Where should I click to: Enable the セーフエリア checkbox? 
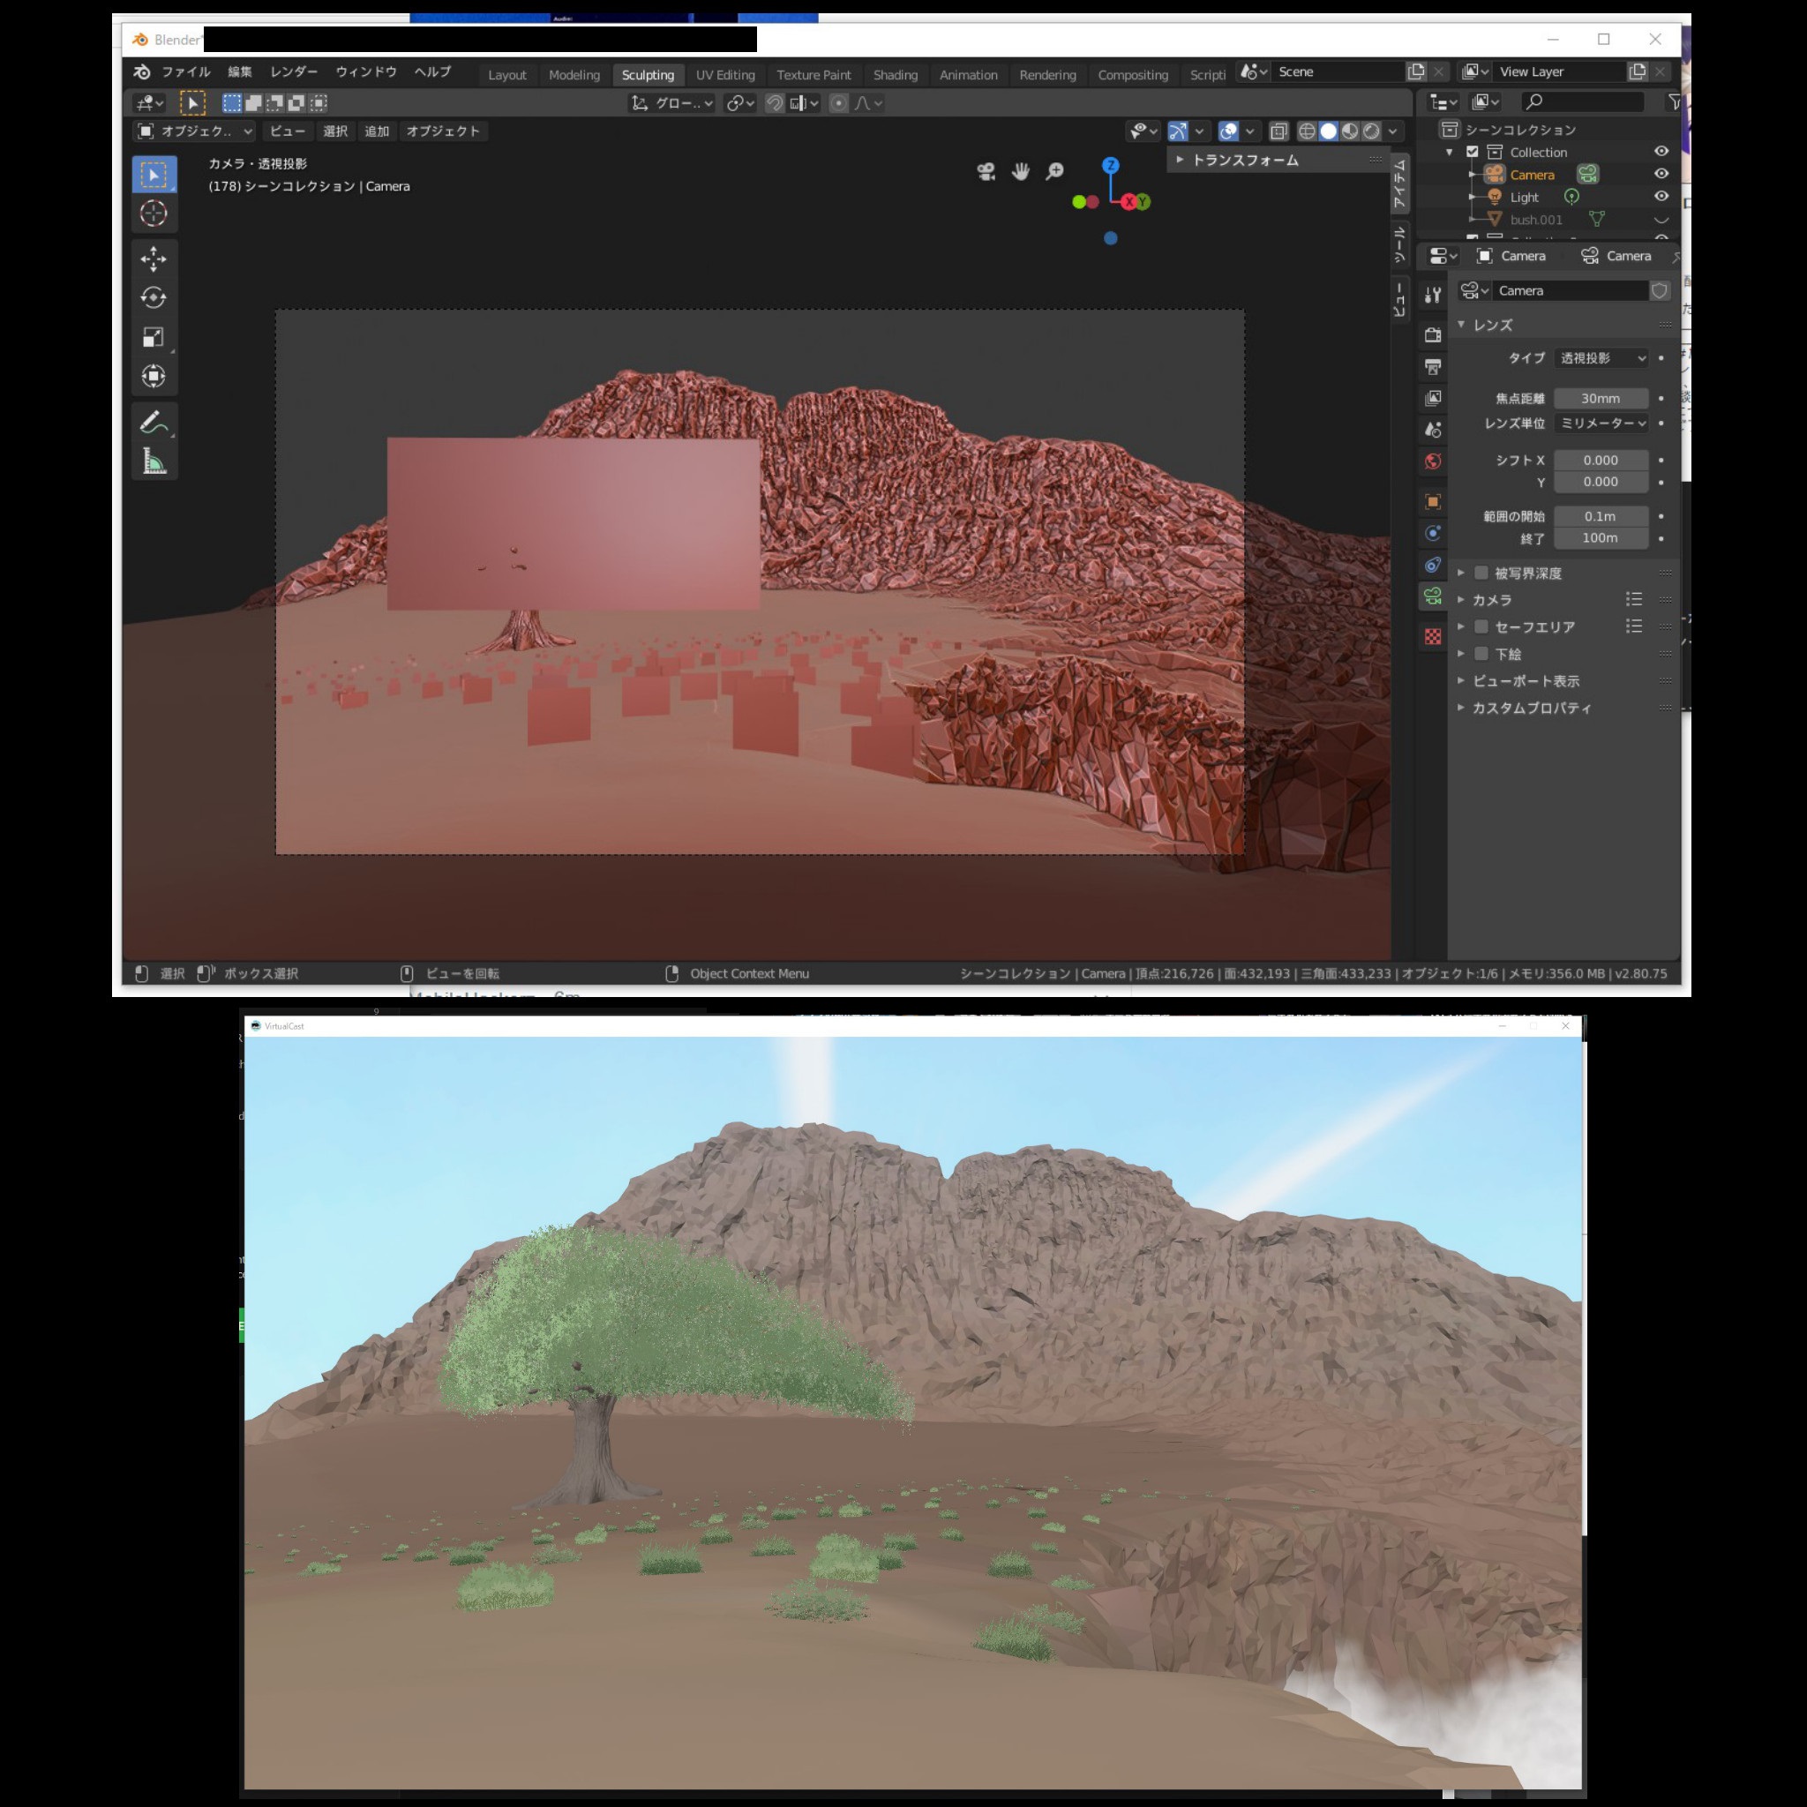tap(1481, 626)
